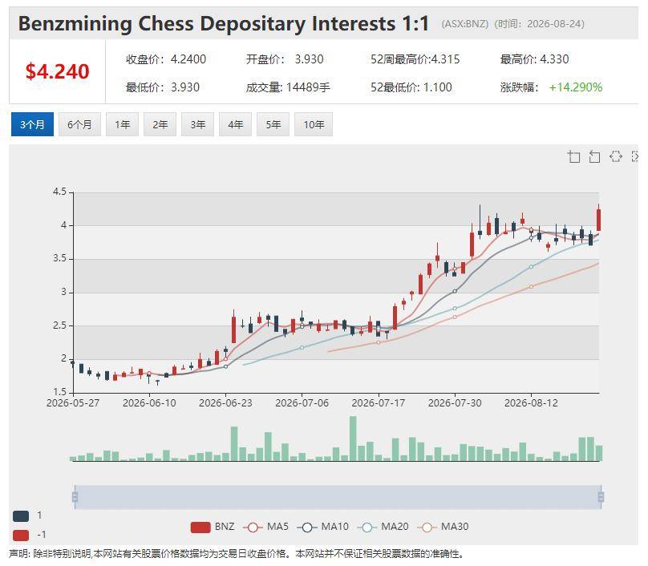Choose the 2年 time range
648x566 pixels.
click(x=160, y=124)
